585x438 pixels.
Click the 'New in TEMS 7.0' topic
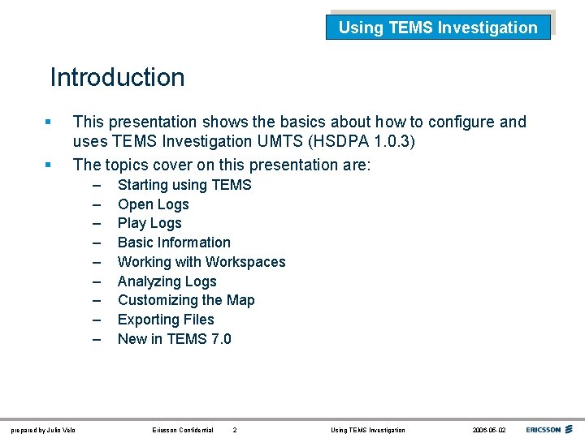[175, 339]
